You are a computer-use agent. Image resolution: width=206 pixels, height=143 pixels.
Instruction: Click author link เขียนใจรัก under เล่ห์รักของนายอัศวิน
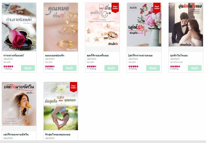[x=8, y=138]
